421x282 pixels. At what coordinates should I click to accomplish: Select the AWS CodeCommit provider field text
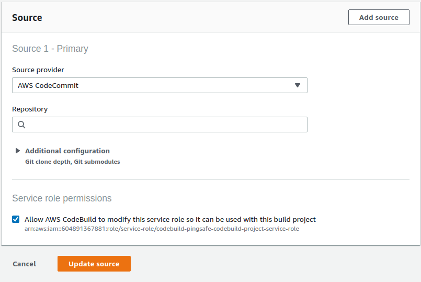point(48,85)
